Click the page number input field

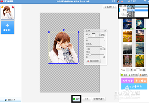138,70
